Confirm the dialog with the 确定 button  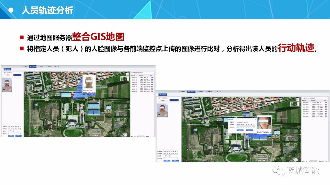(x=240, y=130)
